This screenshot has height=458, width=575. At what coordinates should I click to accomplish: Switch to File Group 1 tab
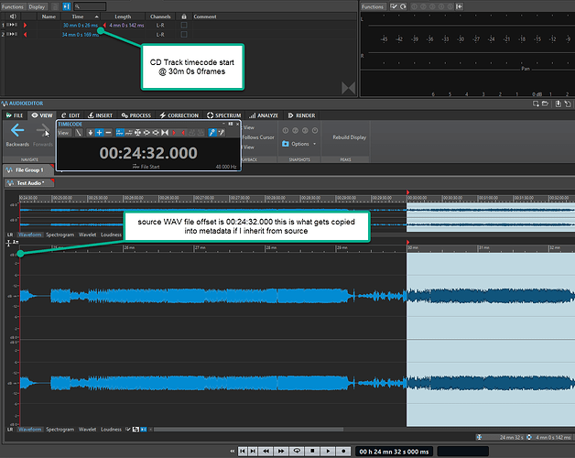(28, 169)
